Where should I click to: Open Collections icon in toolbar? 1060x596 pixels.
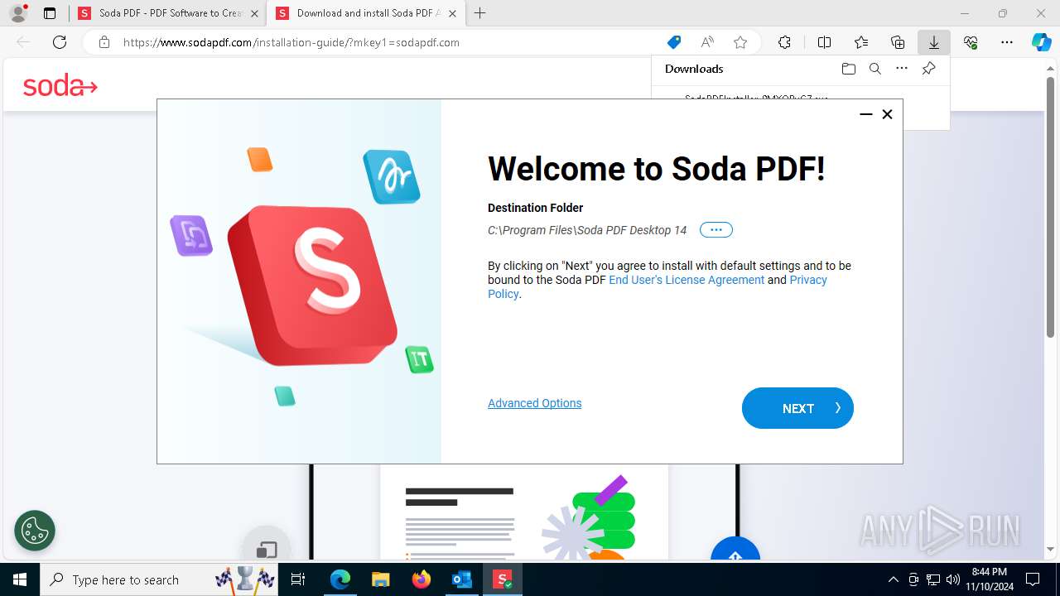(898, 42)
